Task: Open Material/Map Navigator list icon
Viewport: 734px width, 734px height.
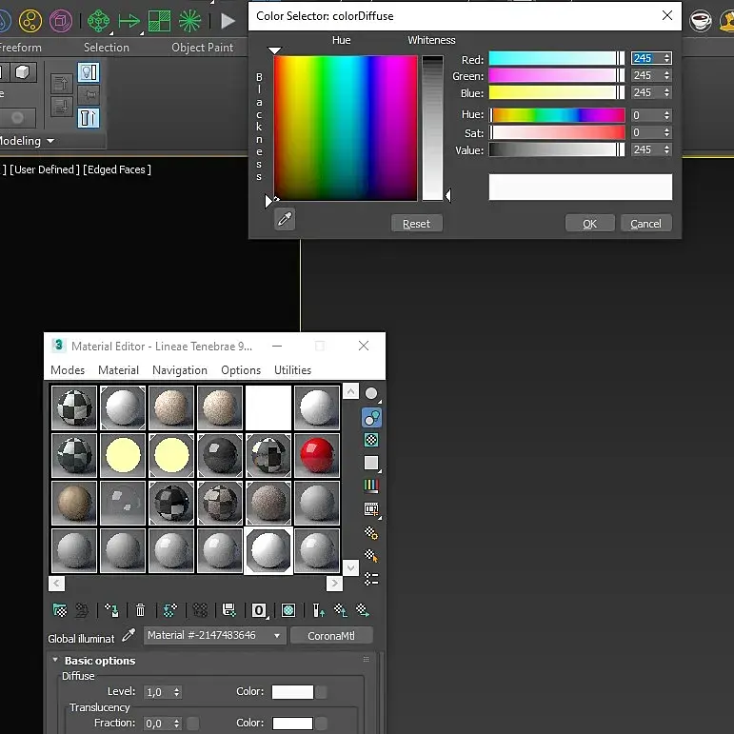Action: click(371, 579)
